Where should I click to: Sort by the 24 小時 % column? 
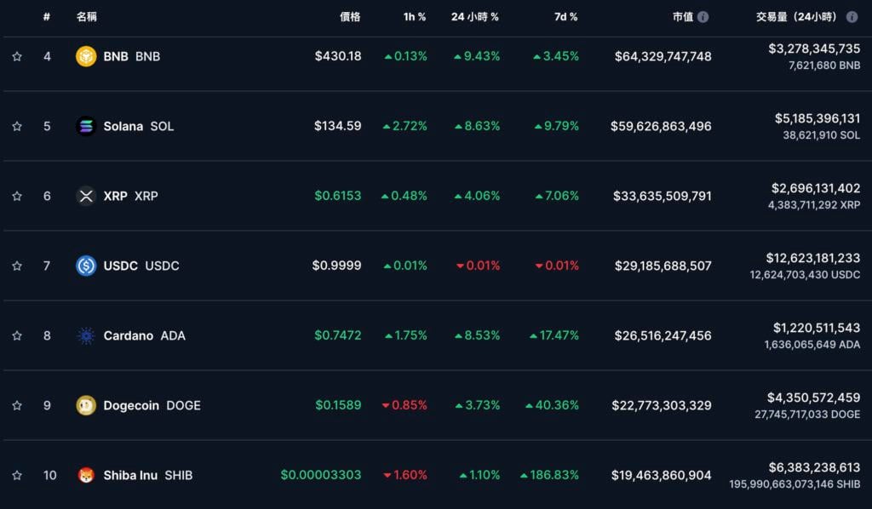pyautogui.click(x=475, y=17)
